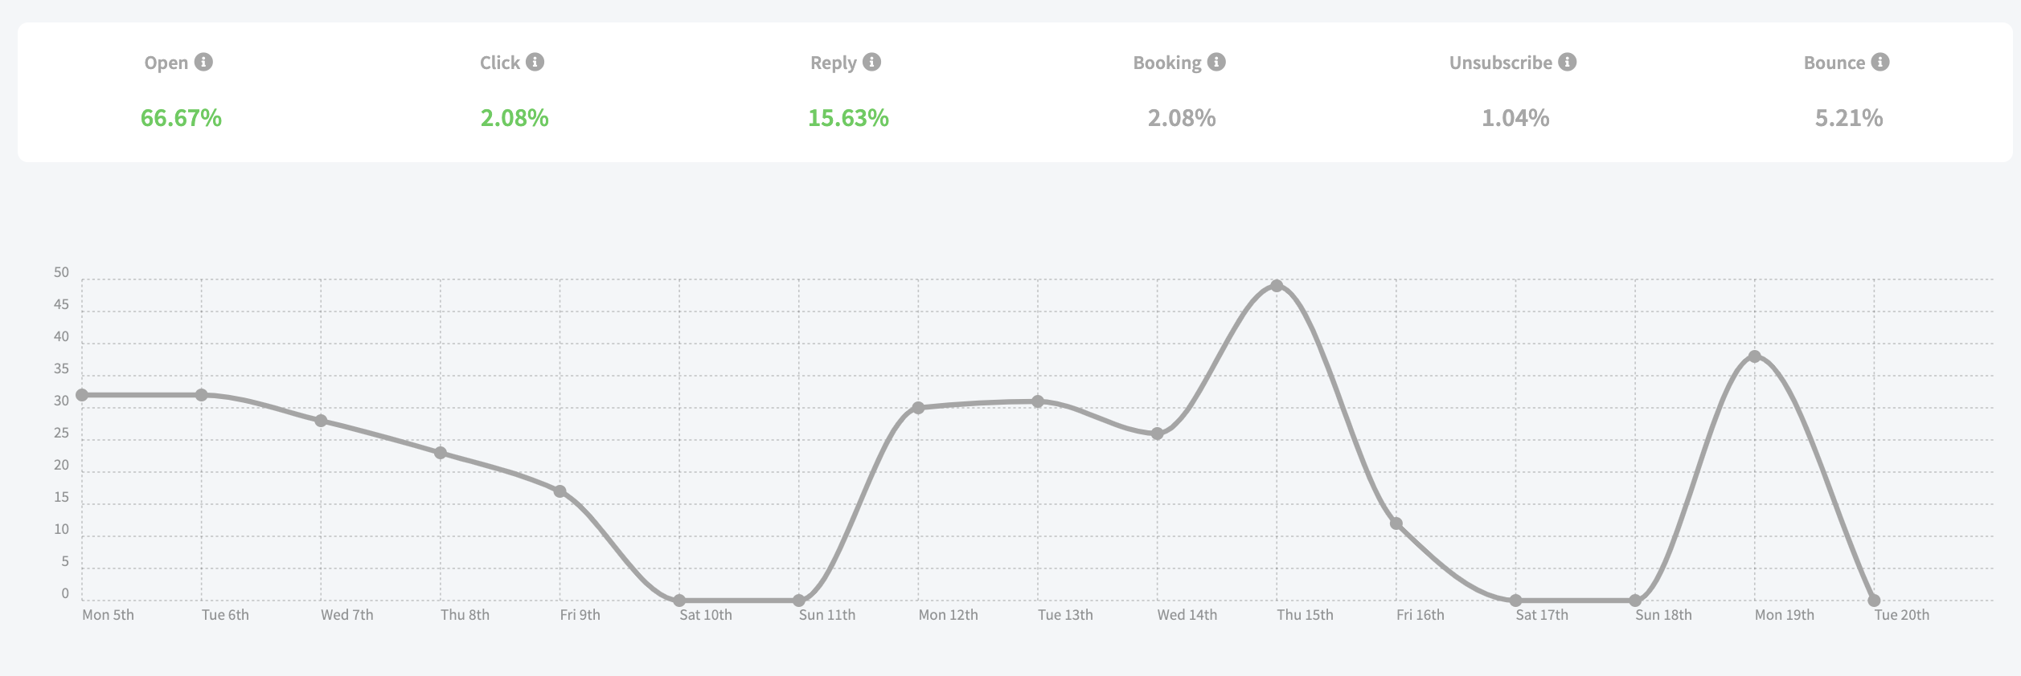Show the Unsubscribe info tooltip icon
The image size is (2021, 676).
pyautogui.click(x=1567, y=62)
